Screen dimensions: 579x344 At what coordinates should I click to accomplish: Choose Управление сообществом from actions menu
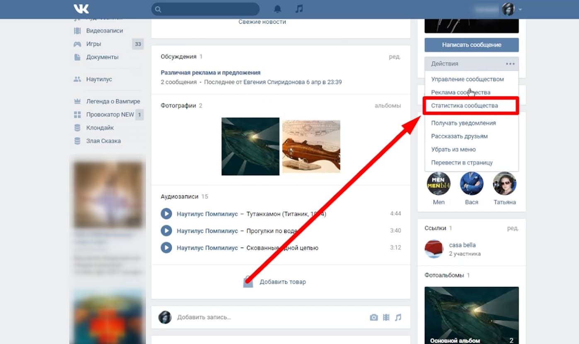tap(468, 79)
